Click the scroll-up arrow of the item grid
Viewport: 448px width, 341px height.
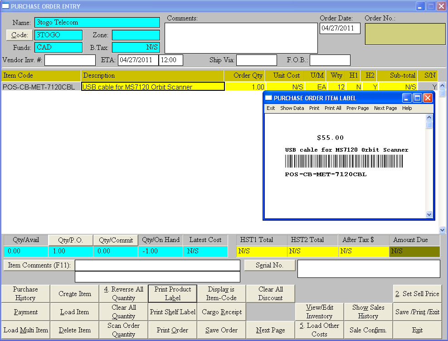pos(442,85)
